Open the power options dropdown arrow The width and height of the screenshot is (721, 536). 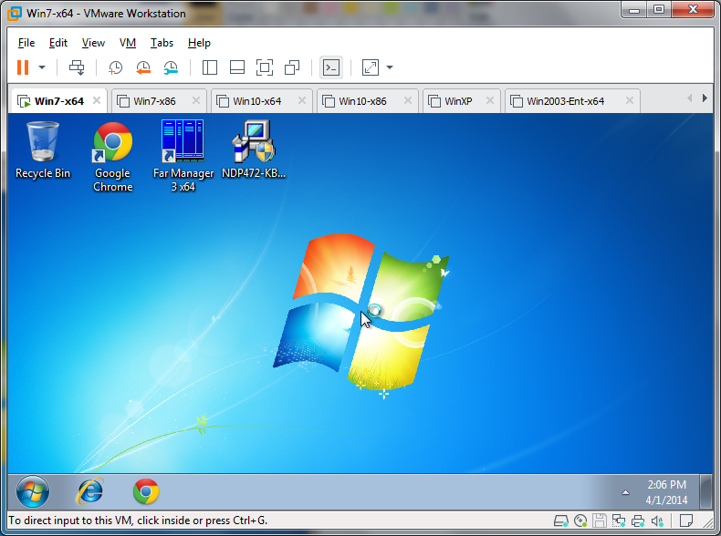[x=42, y=67]
